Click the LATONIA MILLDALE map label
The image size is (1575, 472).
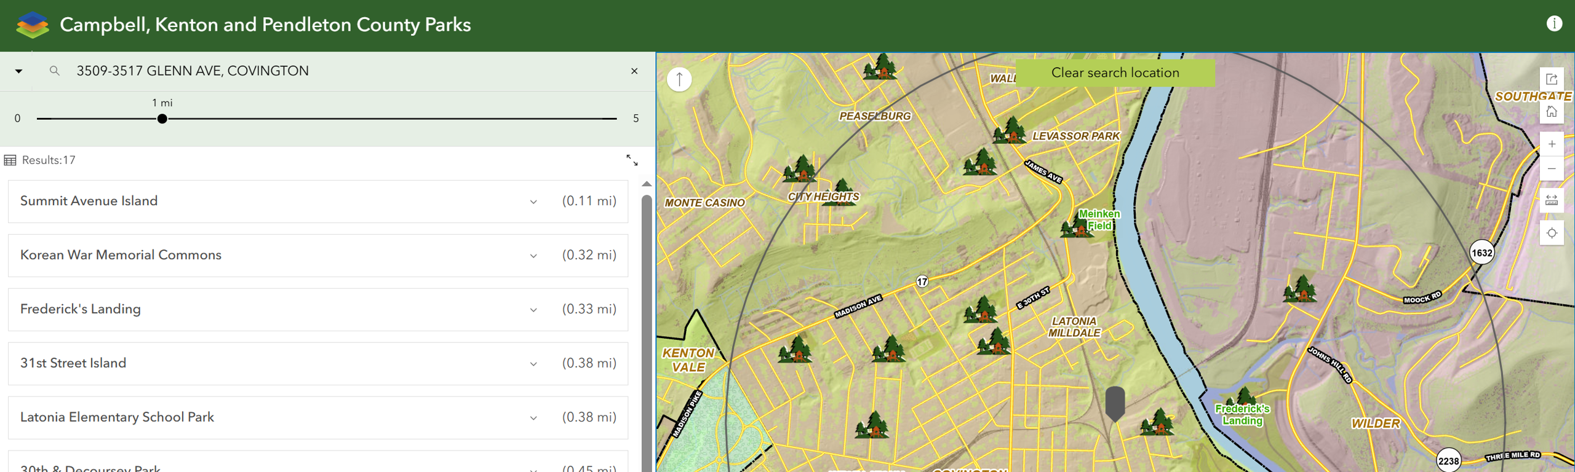pyautogui.click(x=1074, y=327)
